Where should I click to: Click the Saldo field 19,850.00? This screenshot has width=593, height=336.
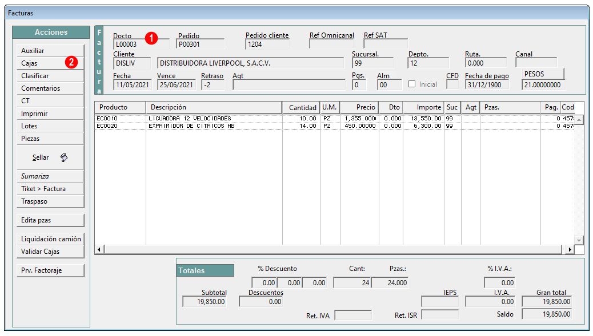click(547, 314)
